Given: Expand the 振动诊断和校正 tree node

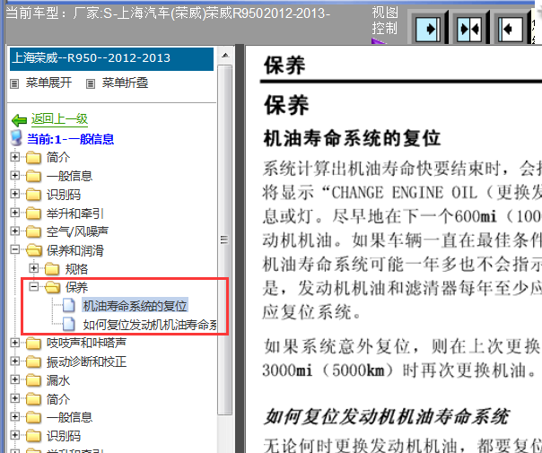Looking at the screenshot, I should coord(15,362).
